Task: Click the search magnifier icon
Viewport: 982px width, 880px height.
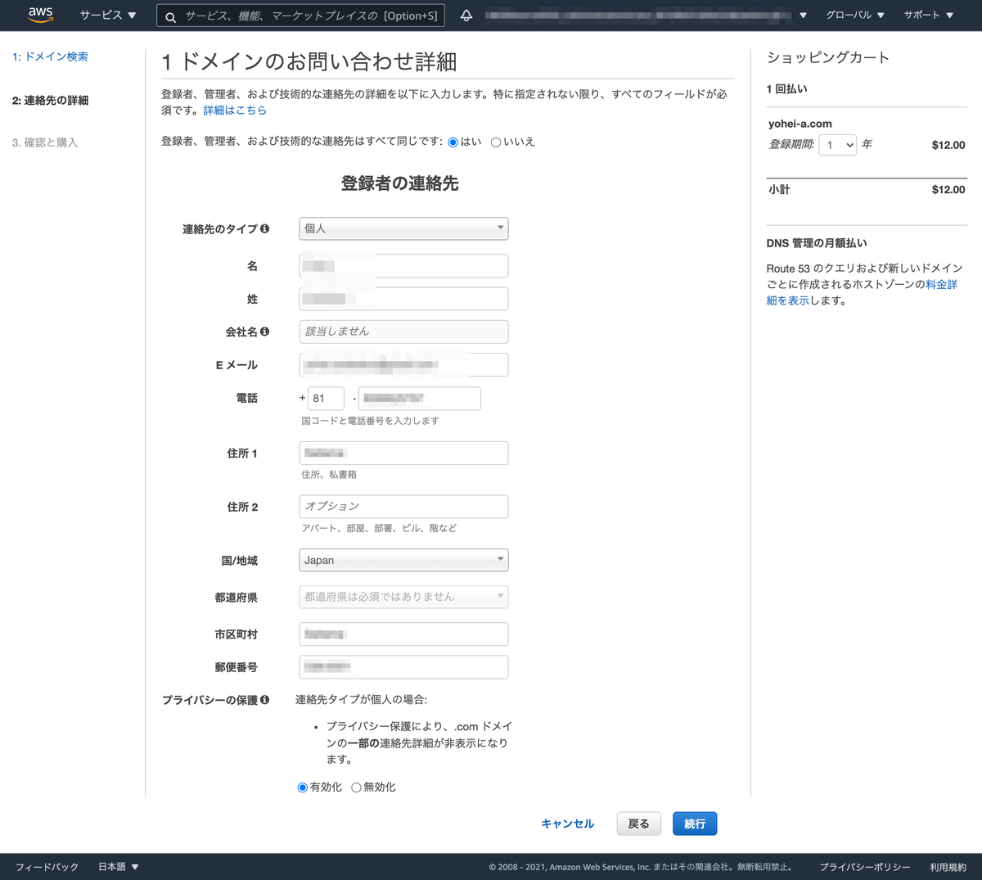Action: click(170, 16)
